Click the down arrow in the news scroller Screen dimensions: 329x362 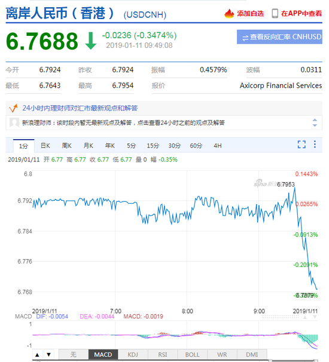point(315,125)
